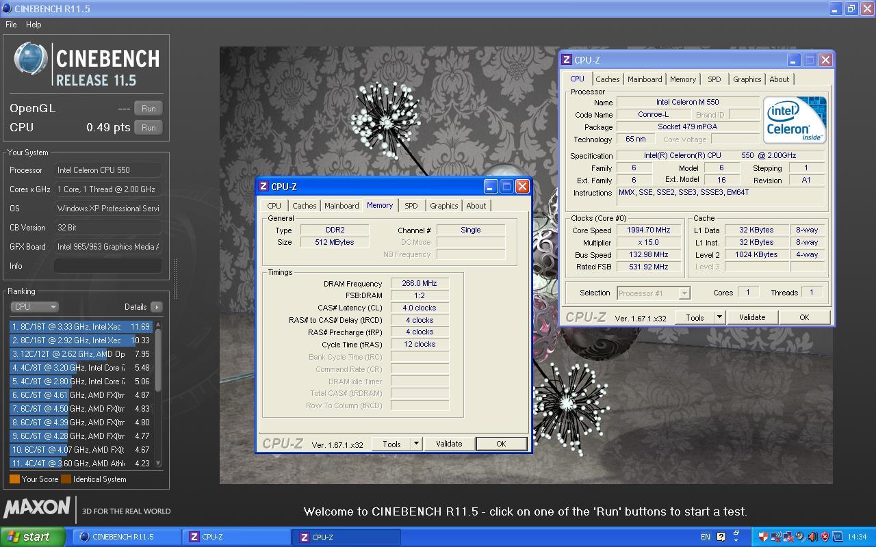
Task: Activate the second CPU-Z taskbar button
Action: (x=346, y=537)
